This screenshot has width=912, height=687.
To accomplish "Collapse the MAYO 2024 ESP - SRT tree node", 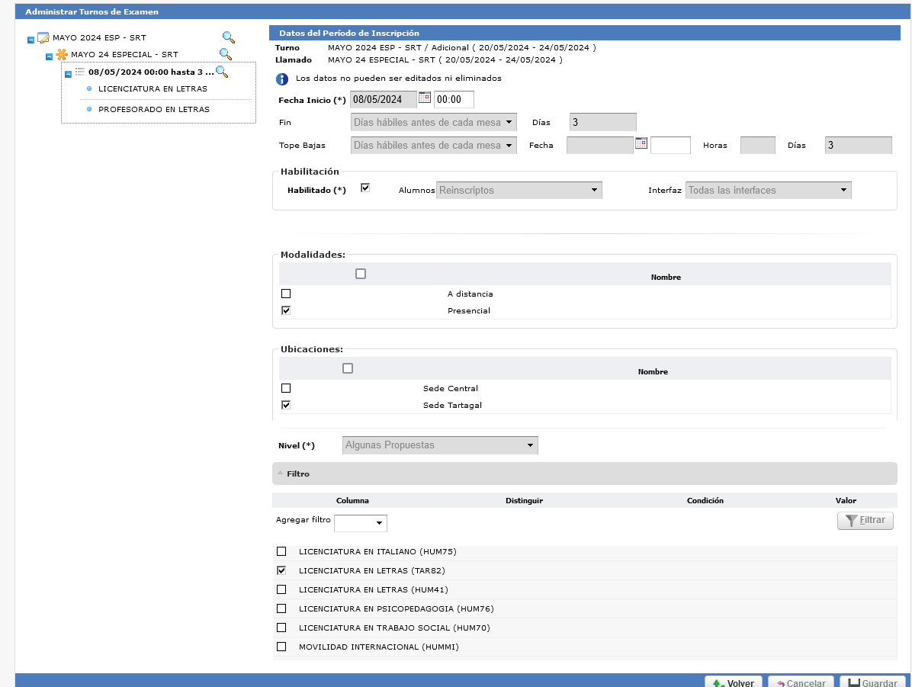I will click(31, 39).
